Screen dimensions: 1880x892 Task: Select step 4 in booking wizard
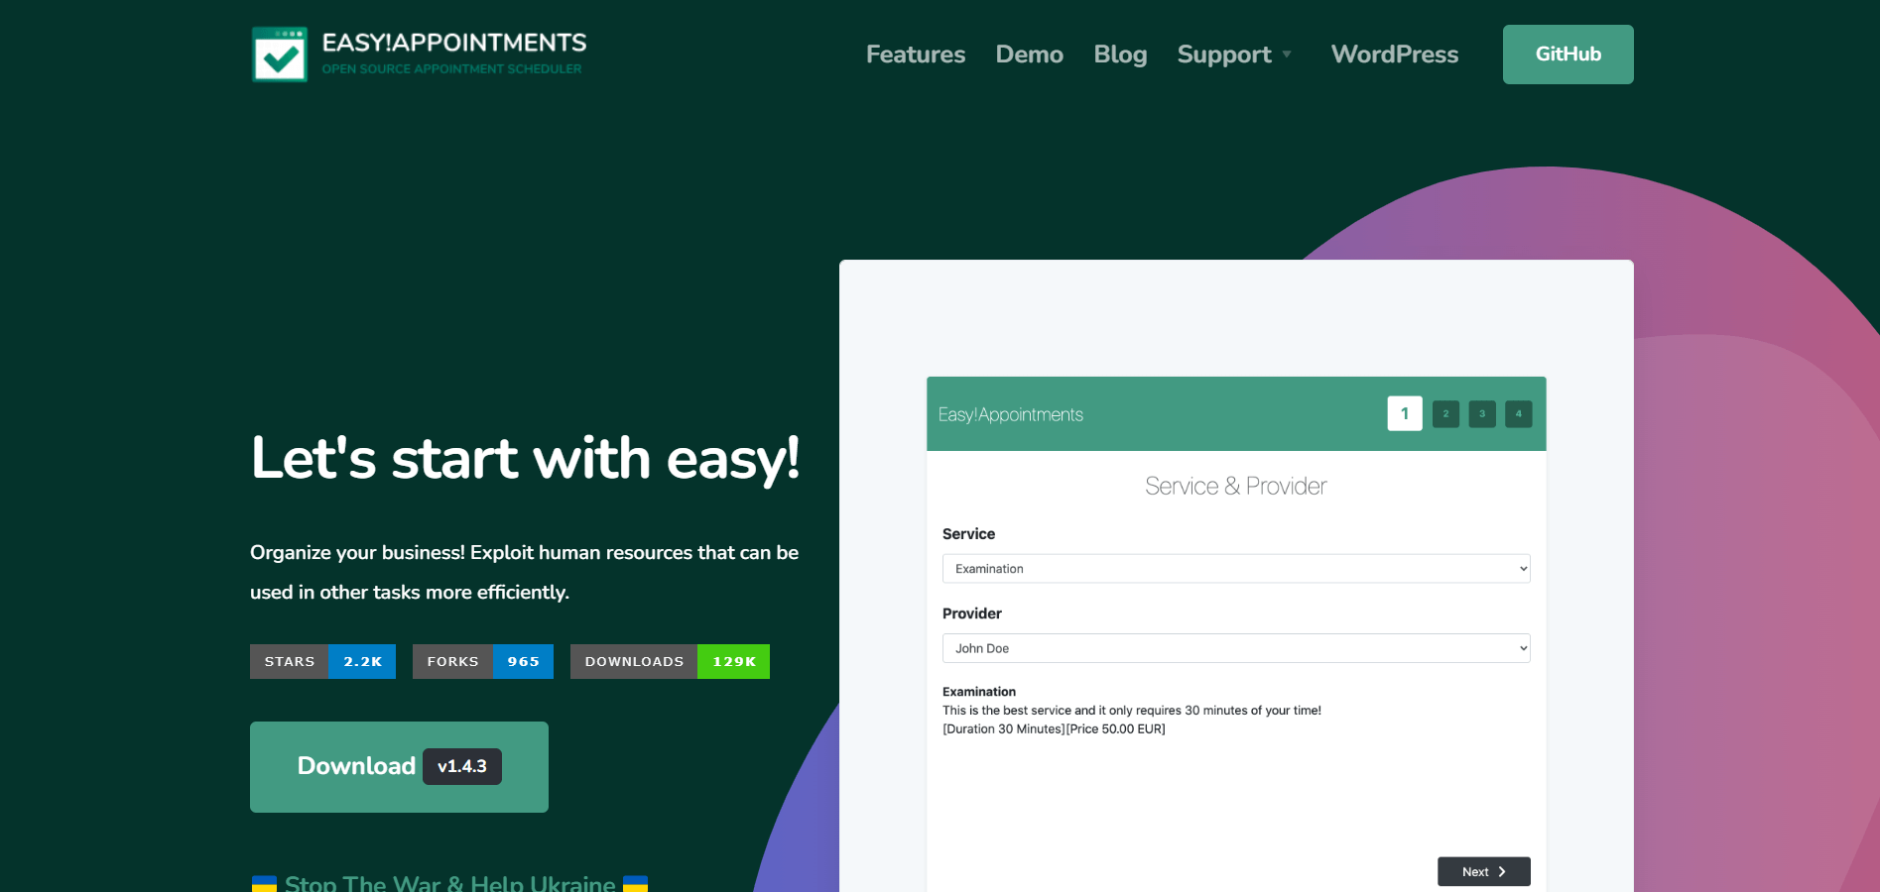point(1518,413)
